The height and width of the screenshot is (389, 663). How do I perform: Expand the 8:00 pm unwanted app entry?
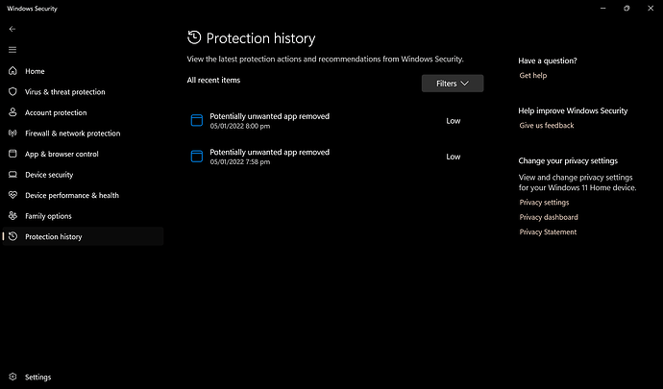(335, 120)
